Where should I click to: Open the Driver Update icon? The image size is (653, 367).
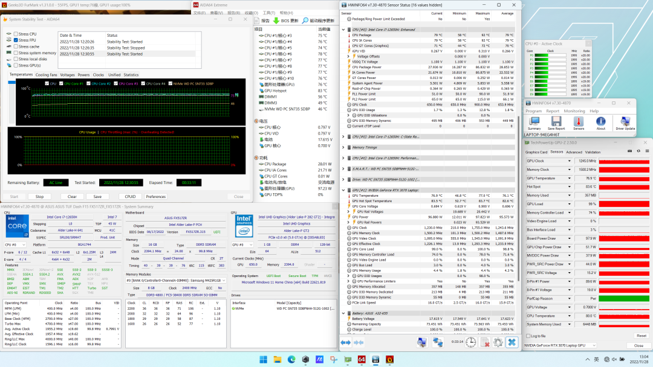point(625,123)
